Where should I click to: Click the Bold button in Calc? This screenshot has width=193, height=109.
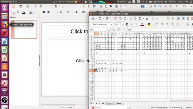click(x=127, y=24)
